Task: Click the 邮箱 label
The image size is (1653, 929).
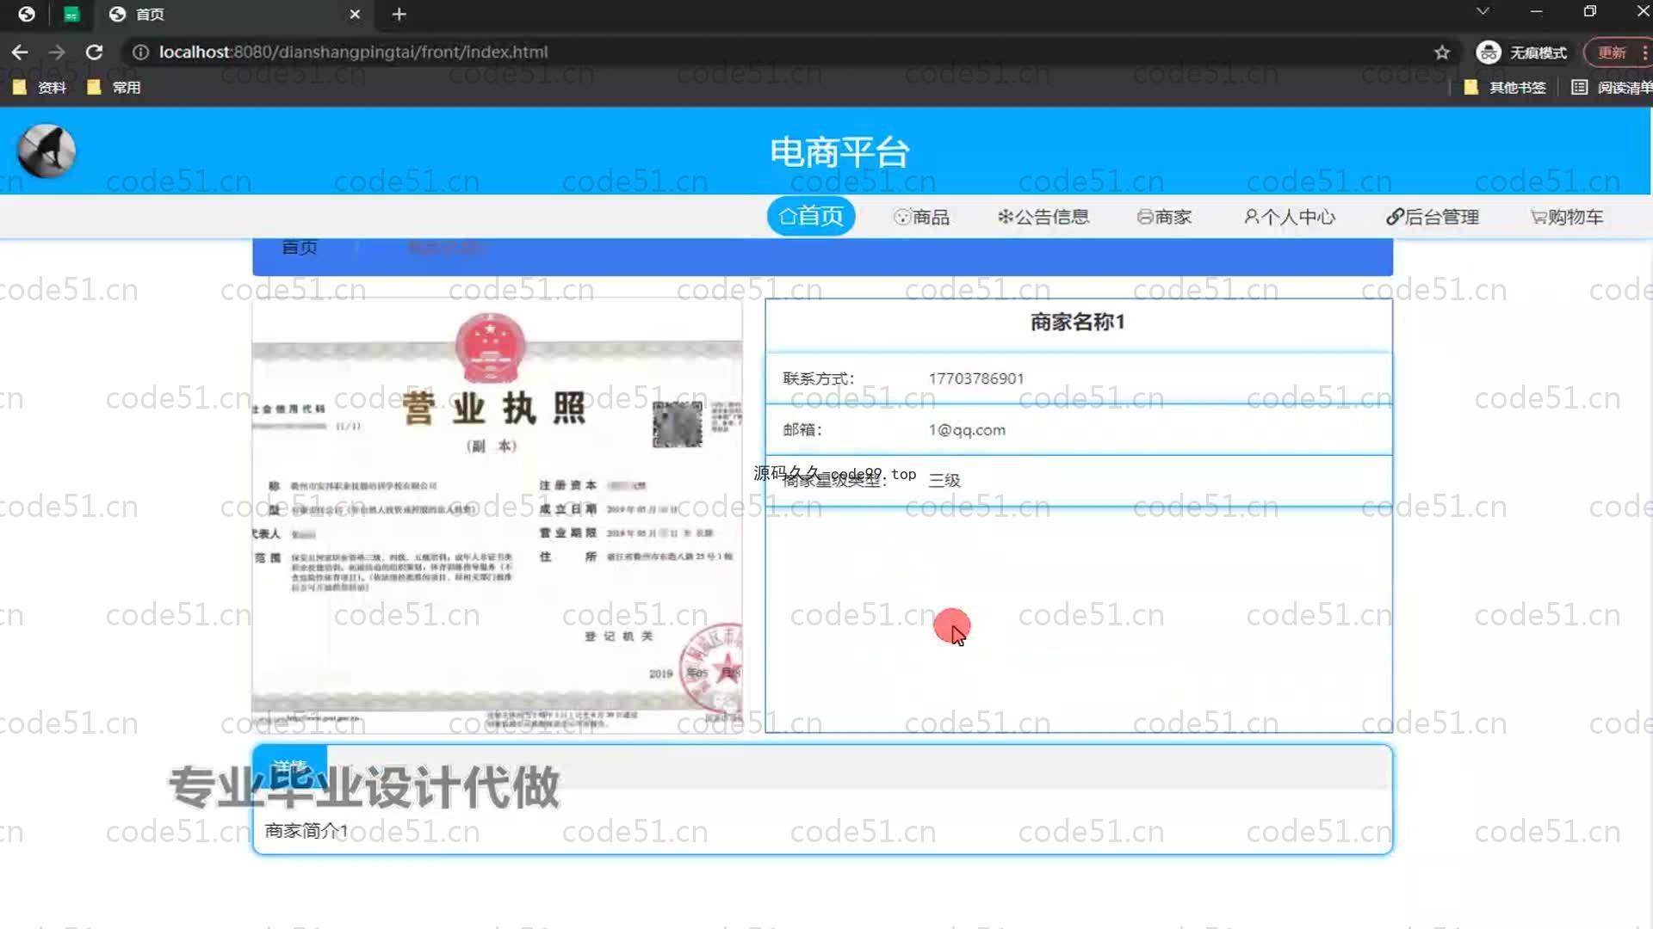Action: (802, 430)
